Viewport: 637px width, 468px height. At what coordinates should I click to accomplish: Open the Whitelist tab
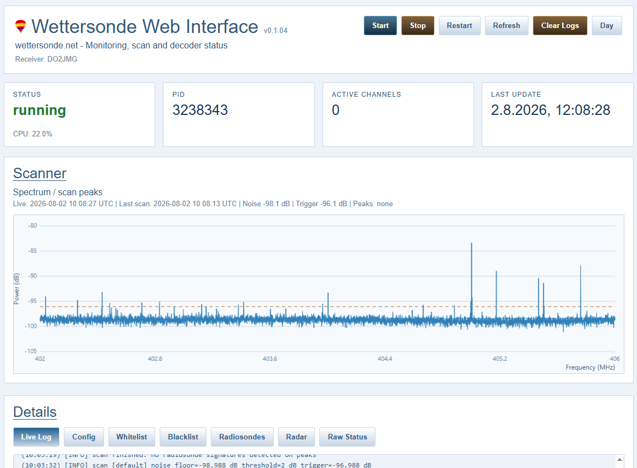pos(132,437)
